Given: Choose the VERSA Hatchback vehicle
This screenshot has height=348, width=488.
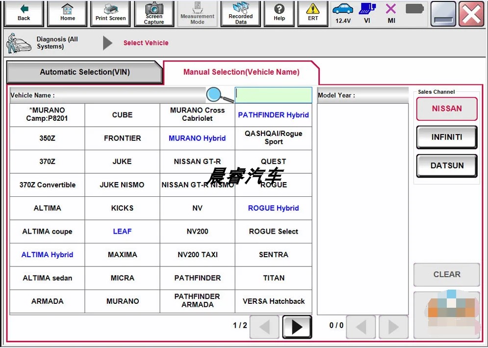Looking at the screenshot, I should (274, 301).
